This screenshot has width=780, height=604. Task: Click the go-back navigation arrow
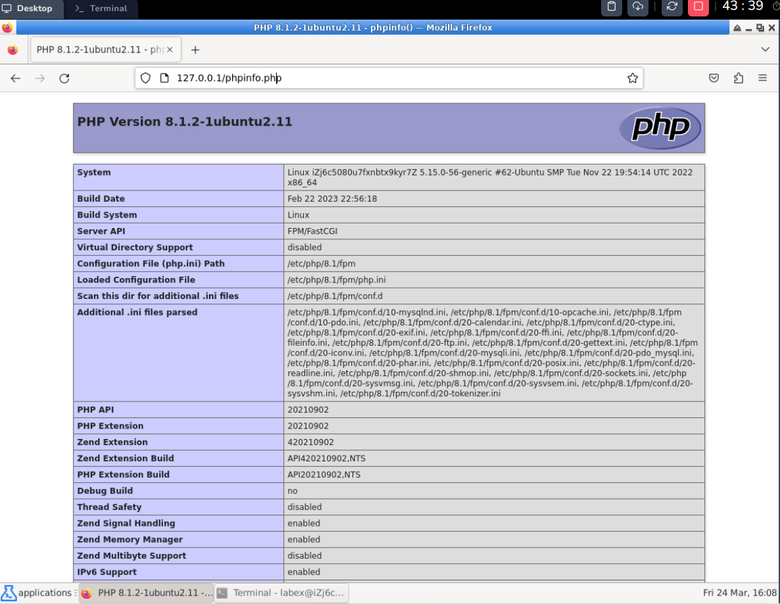15,78
